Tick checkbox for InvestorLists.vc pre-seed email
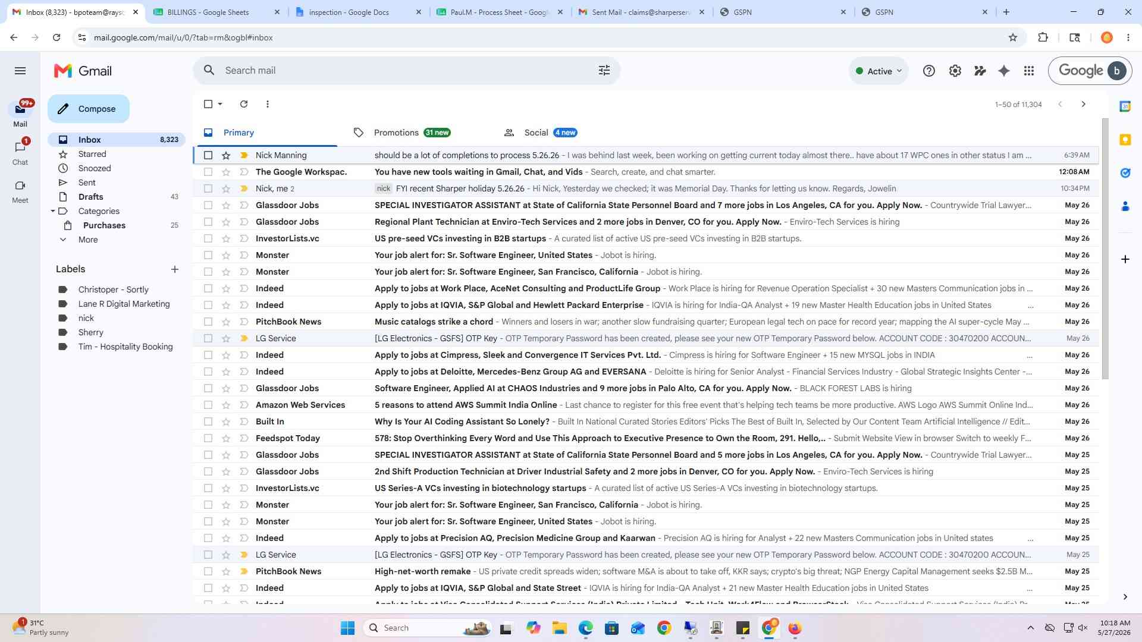This screenshot has height=642, width=1142. (x=208, y=238)
